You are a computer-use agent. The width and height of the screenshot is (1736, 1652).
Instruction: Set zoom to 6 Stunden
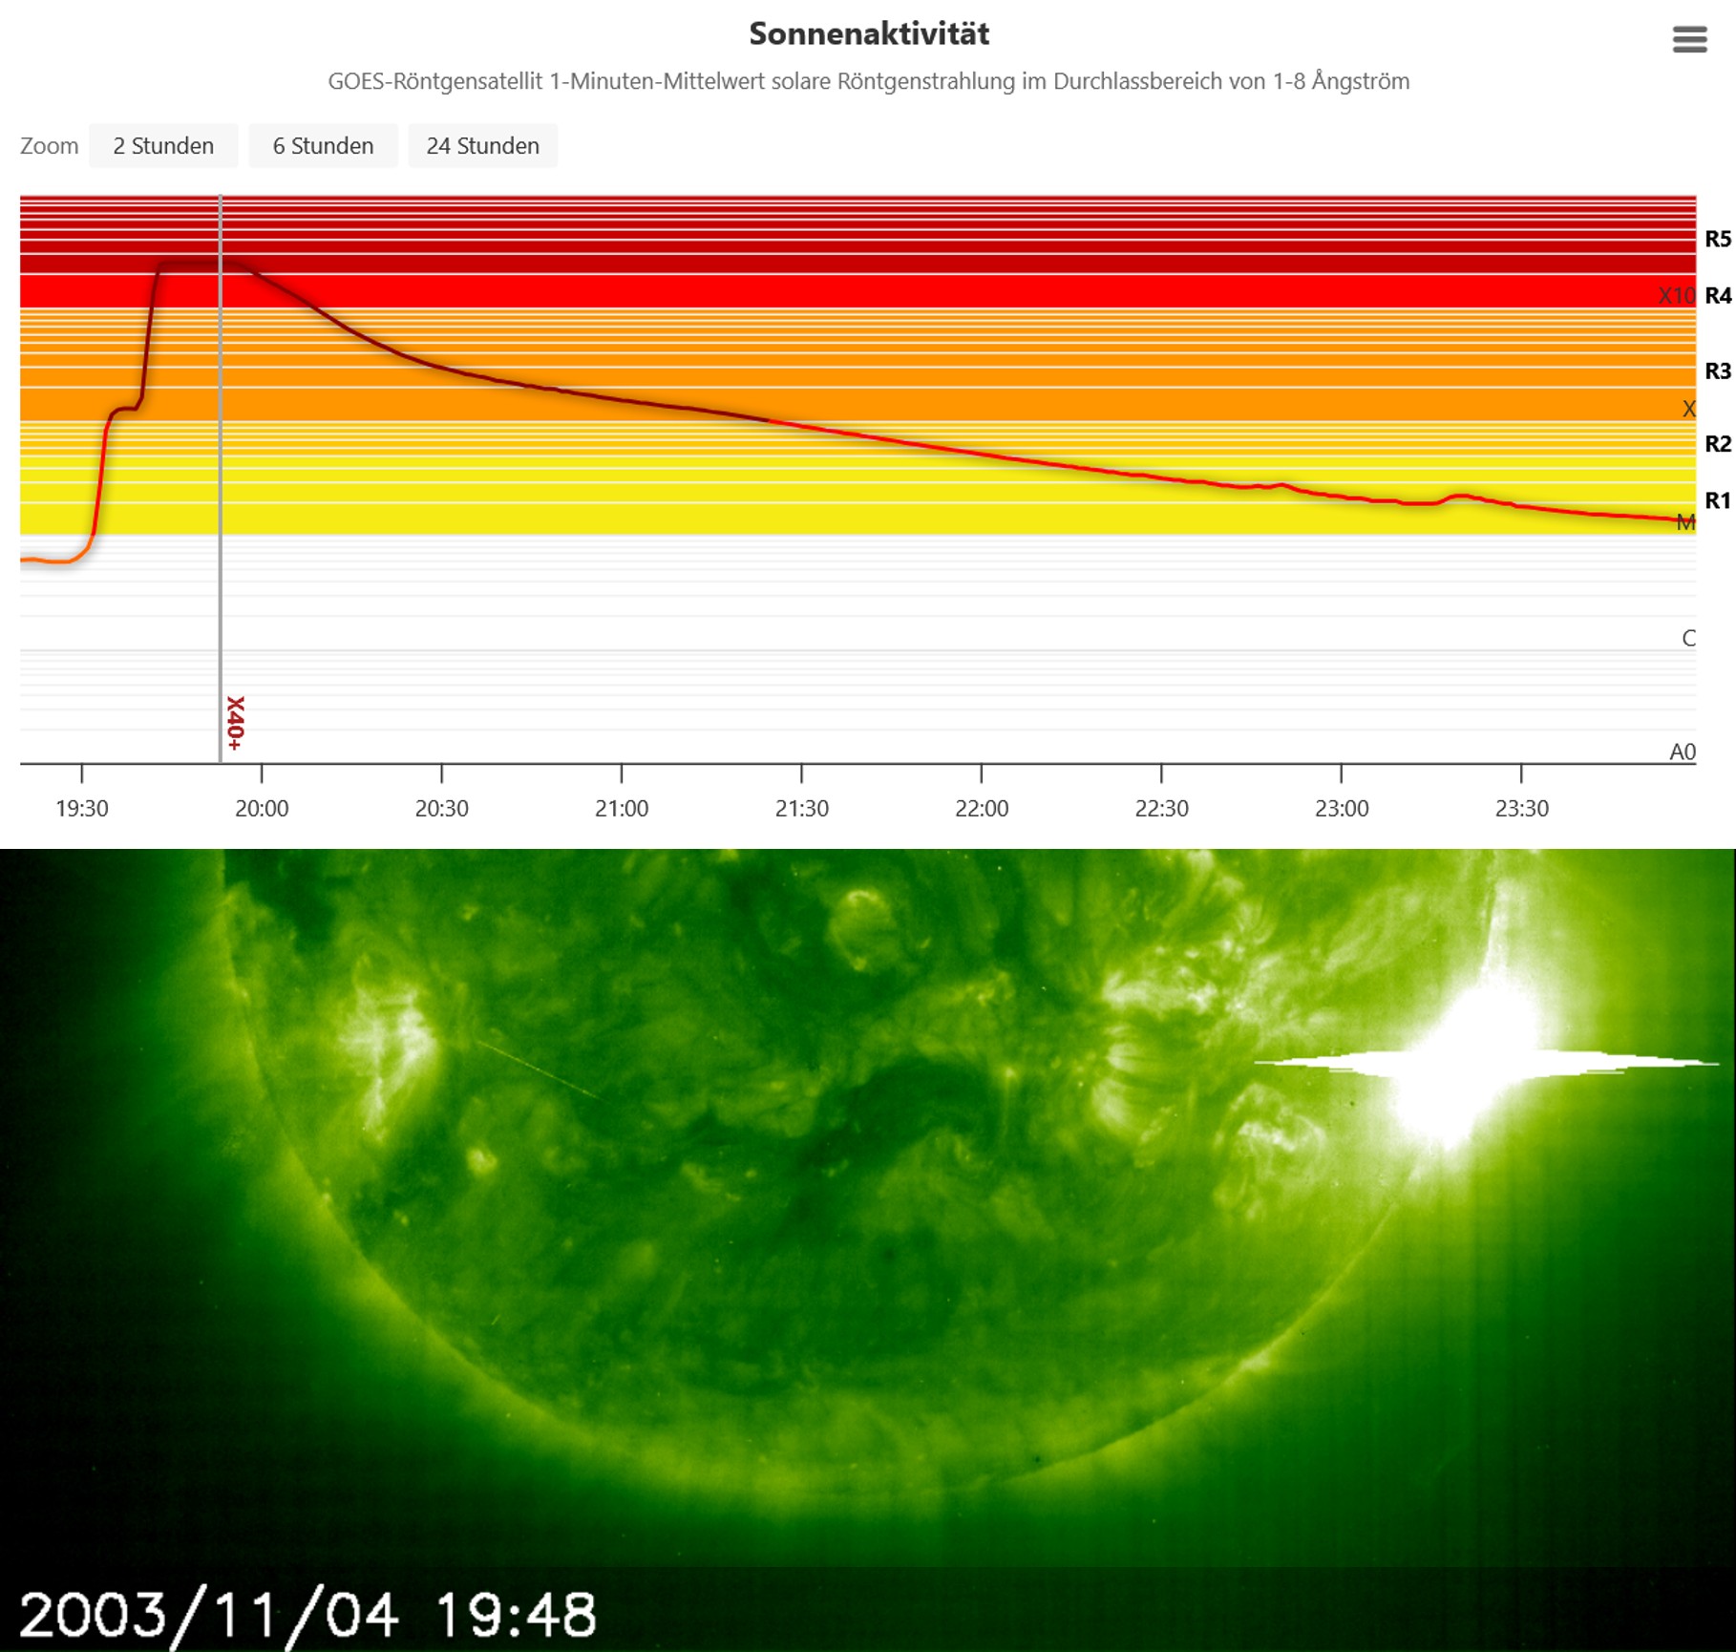pyautogui.click(x=323, y=146)
